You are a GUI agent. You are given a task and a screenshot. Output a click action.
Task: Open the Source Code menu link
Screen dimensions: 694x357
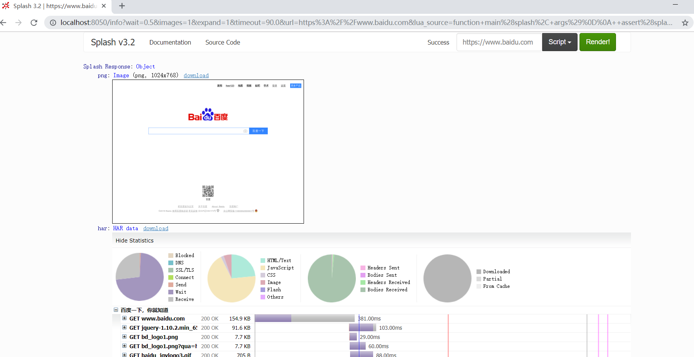(x=222, y=42)
